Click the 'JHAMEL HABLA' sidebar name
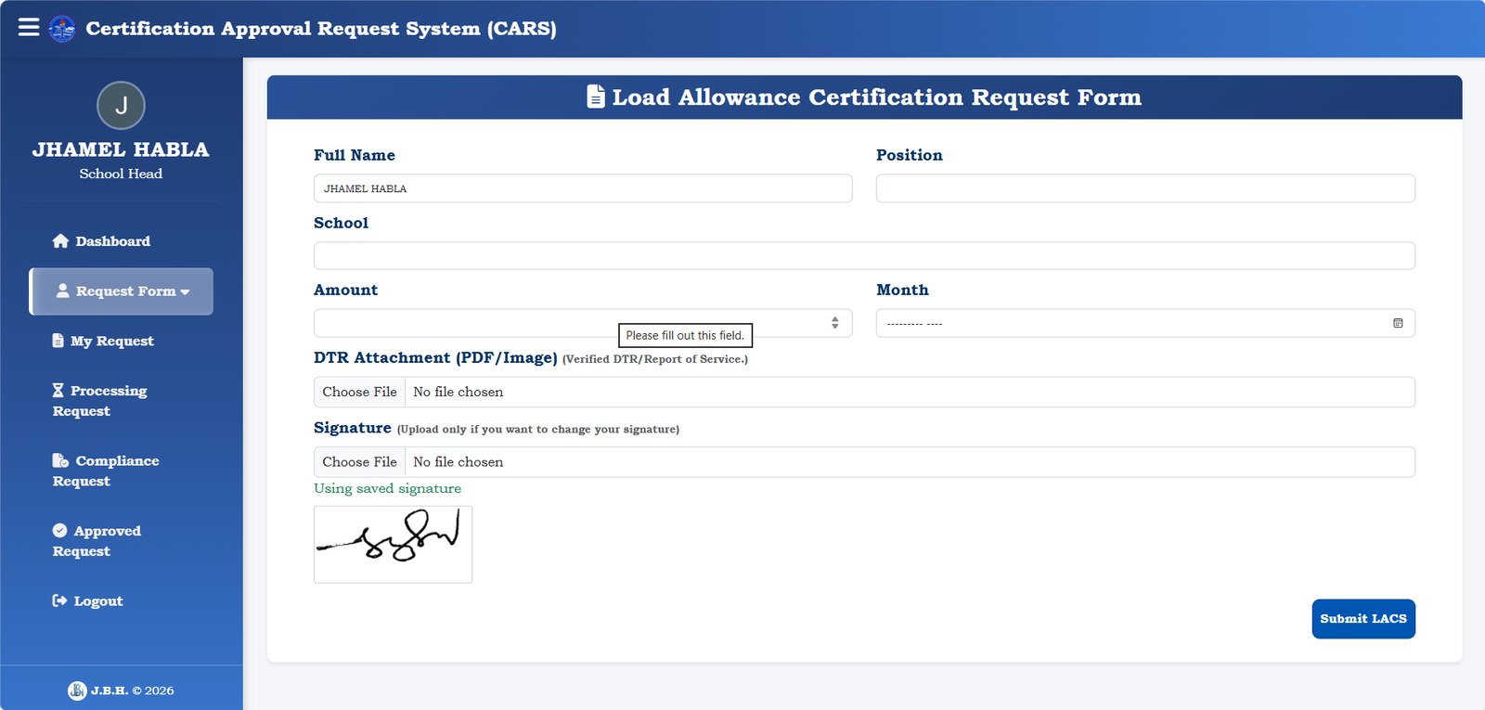This screenshot has height=710, width=1485. click(x=121, y=149)
